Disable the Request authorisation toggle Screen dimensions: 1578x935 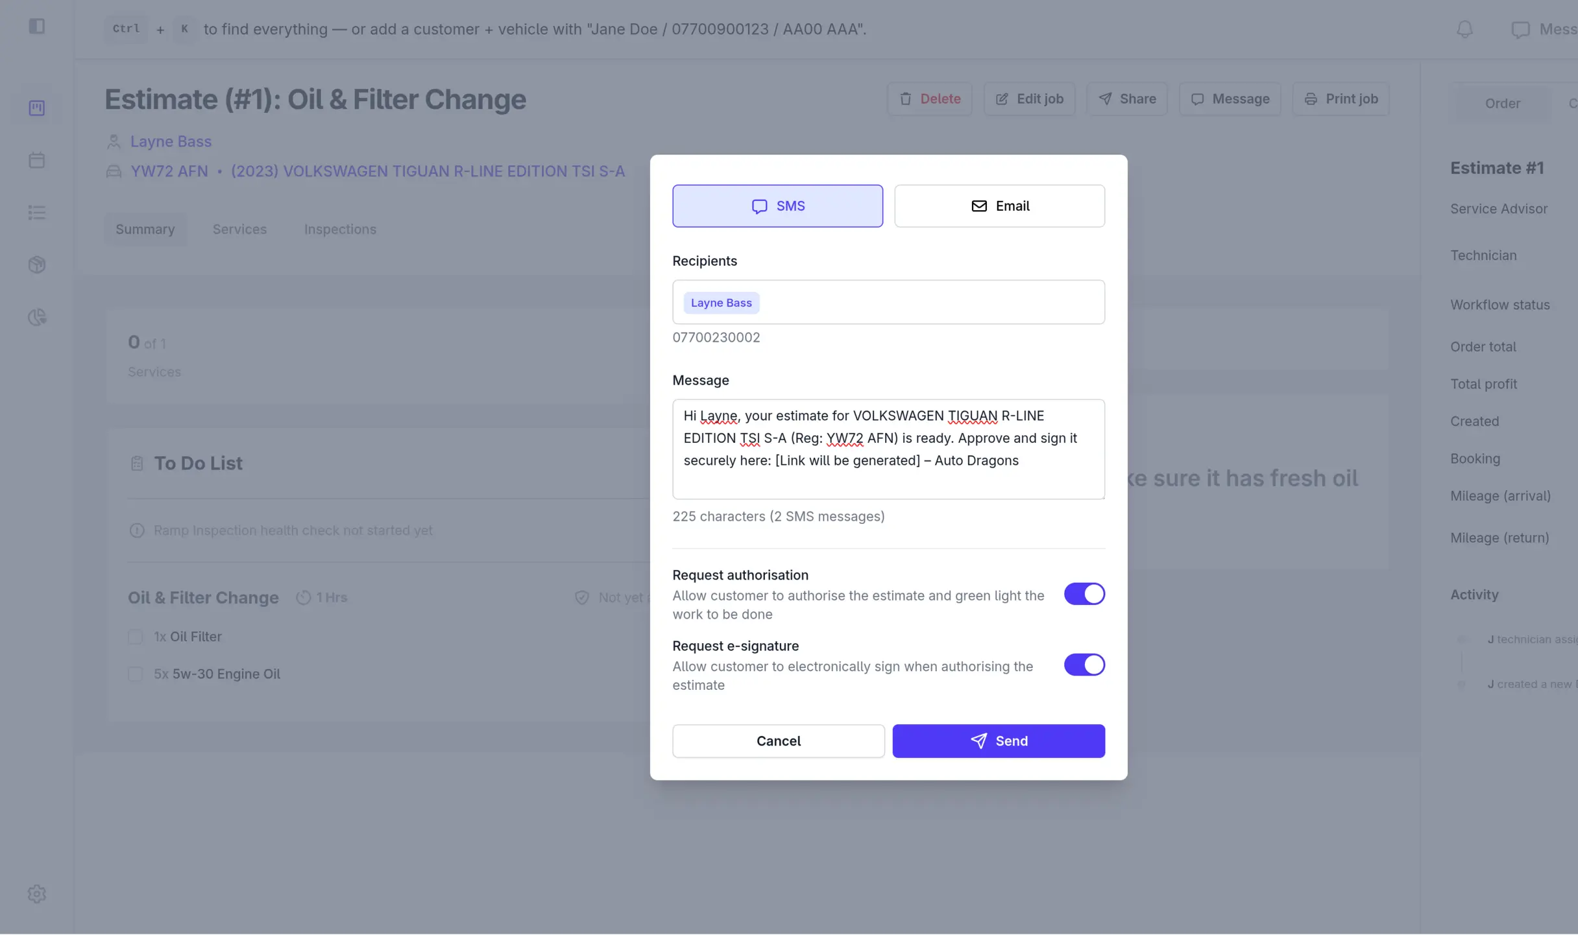pos(1084,594)
